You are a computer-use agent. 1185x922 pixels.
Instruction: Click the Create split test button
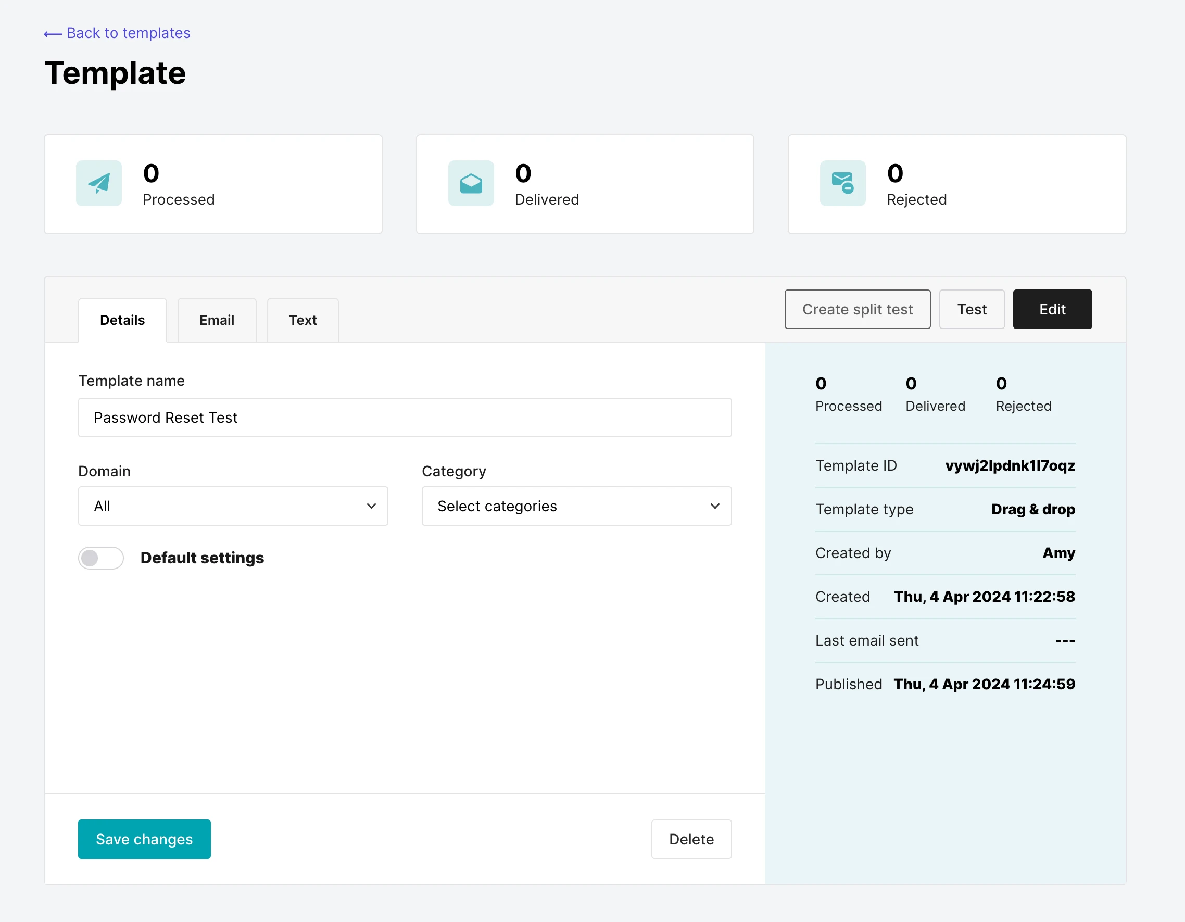pyautogui.click(x=857, y=309)
